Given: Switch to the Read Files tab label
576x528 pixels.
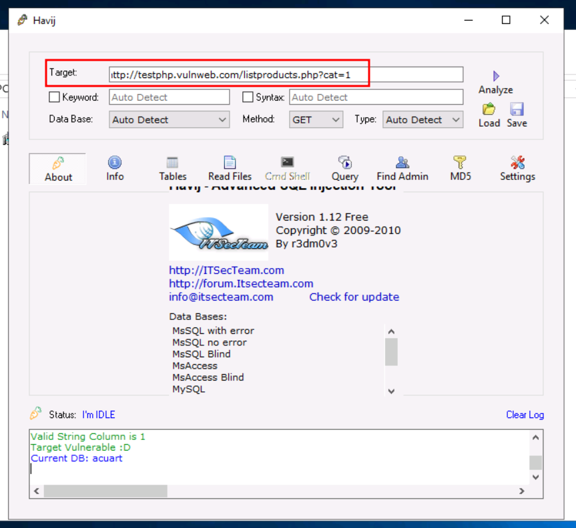Looking at the screenshot, I should 230,177.
